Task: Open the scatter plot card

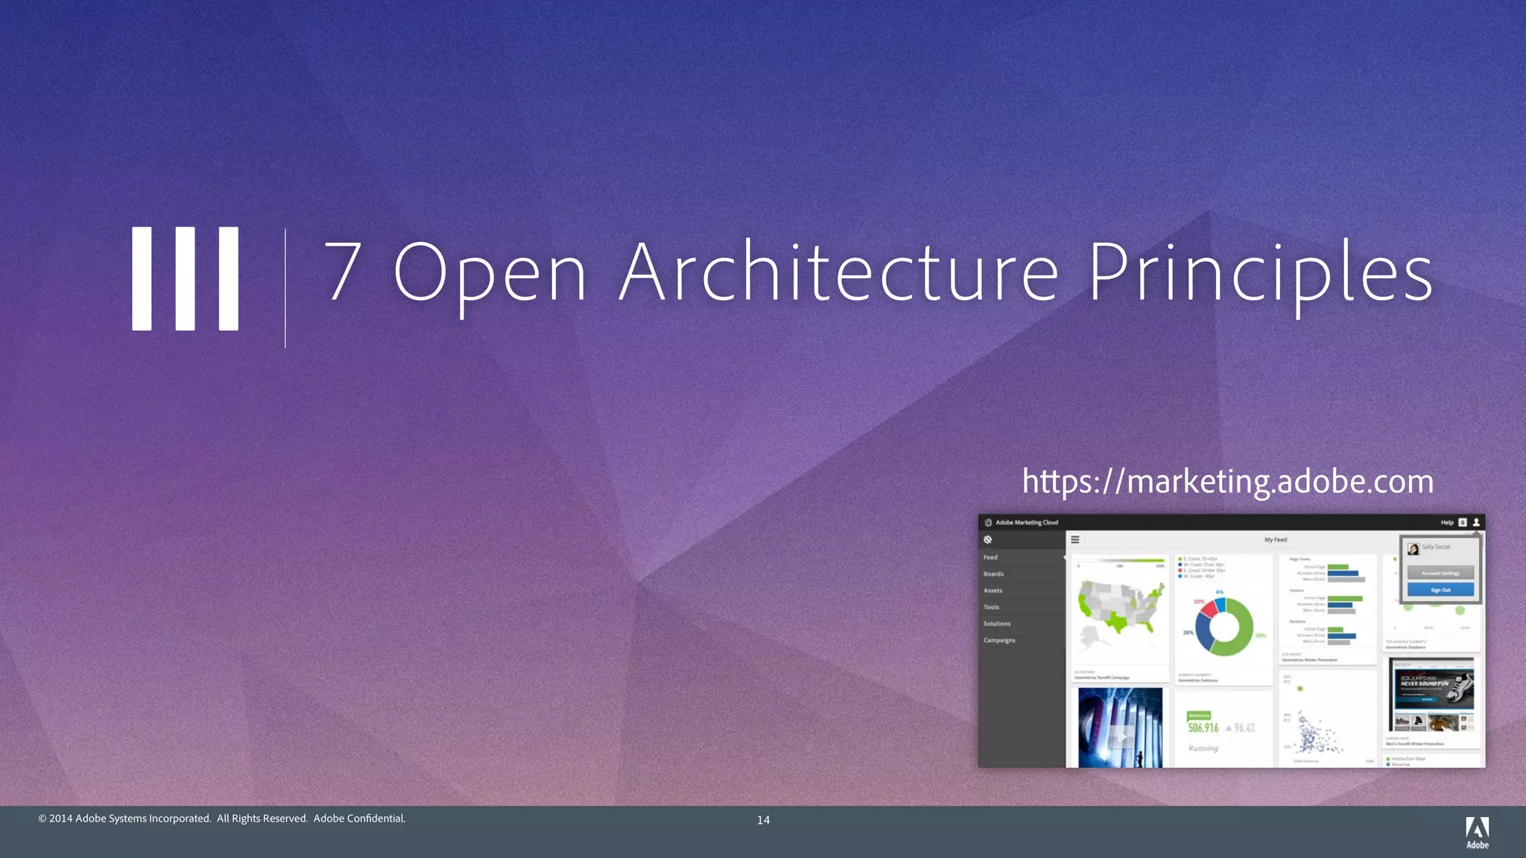Action: coord(1328,718)
